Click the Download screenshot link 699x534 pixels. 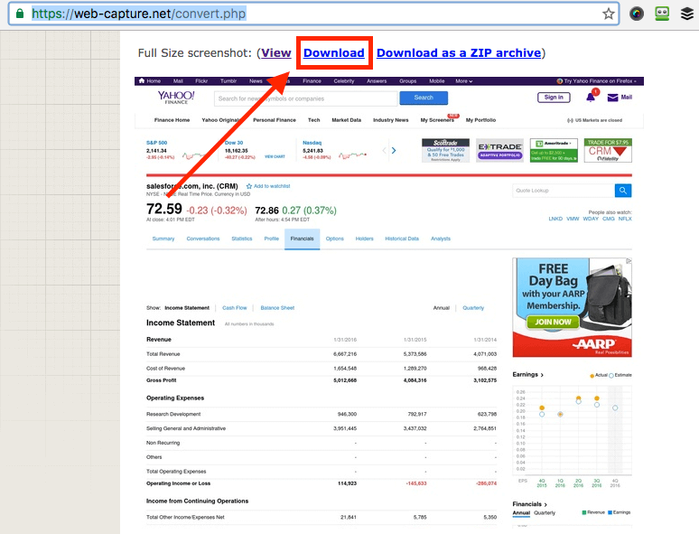tap(334, 52)
